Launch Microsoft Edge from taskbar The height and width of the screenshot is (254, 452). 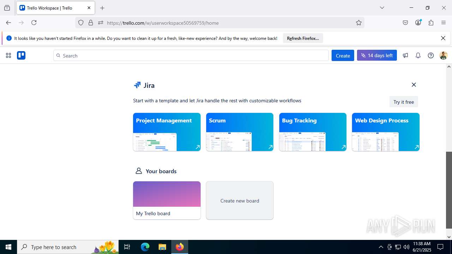[145, 247]
